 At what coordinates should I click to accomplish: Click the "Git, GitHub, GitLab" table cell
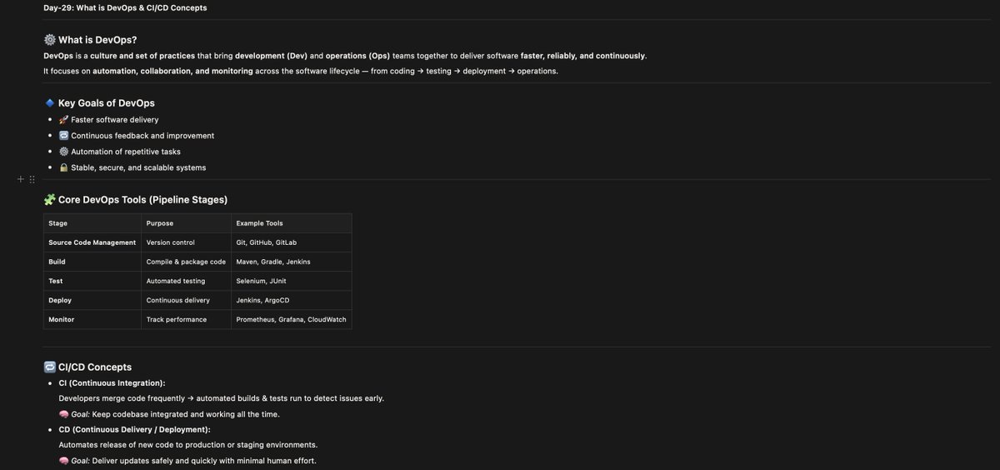(291, 242)
